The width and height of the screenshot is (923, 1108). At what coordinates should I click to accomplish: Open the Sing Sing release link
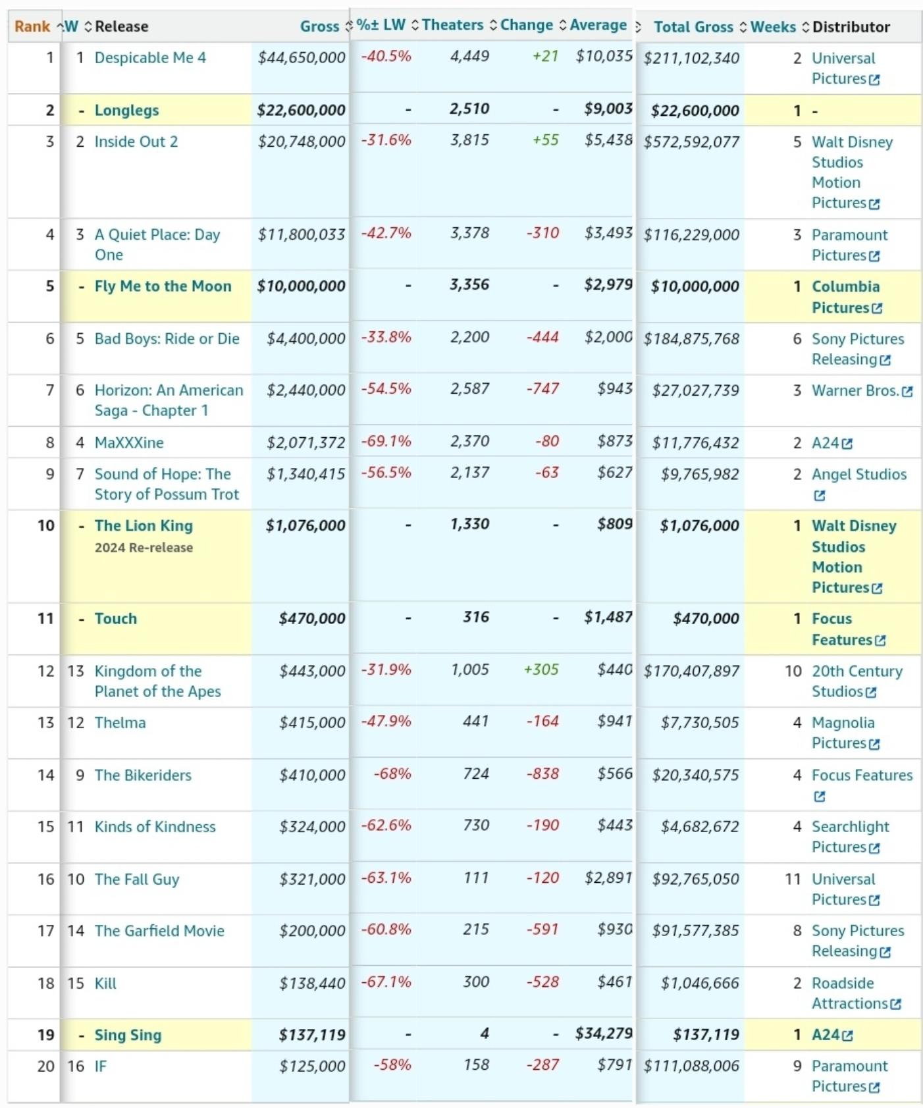128,1036
